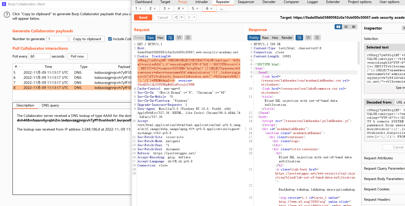This screenshot has width=405, height=206.
Task: Toggle non-printable chars in Request panel
Action: pyautogui.click(x=179, y=38)
